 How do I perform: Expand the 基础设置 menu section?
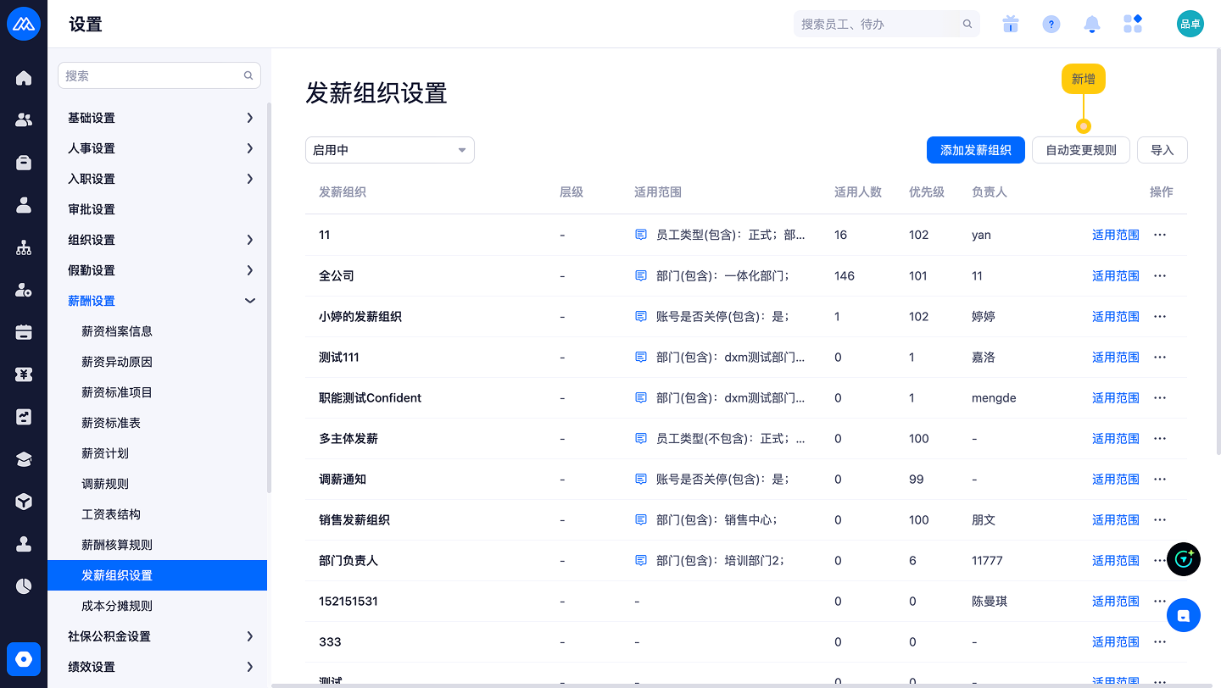pyautogui.click(x=161, y=118)
